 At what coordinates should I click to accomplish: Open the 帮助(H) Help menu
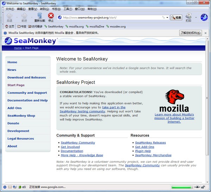pos(92,9)
